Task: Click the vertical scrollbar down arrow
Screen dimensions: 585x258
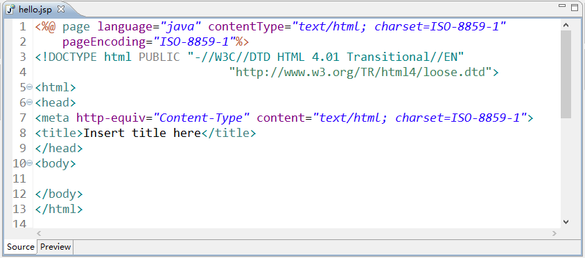Action: click(x=566, y=221)
